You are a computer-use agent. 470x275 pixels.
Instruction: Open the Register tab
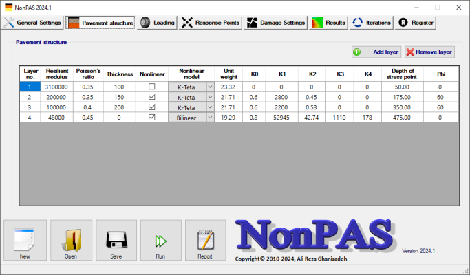point(417,23)
